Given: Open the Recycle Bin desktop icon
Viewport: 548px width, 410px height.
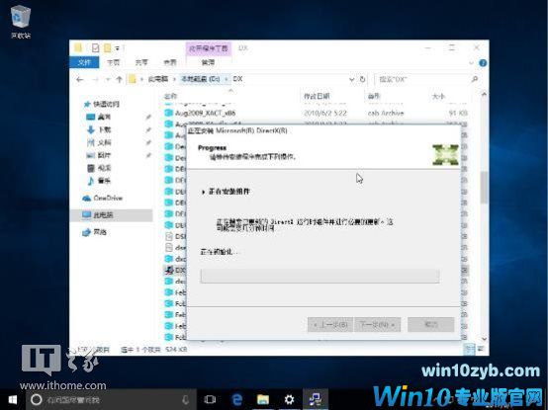Looking at the screenshot, I should (21, 22).
